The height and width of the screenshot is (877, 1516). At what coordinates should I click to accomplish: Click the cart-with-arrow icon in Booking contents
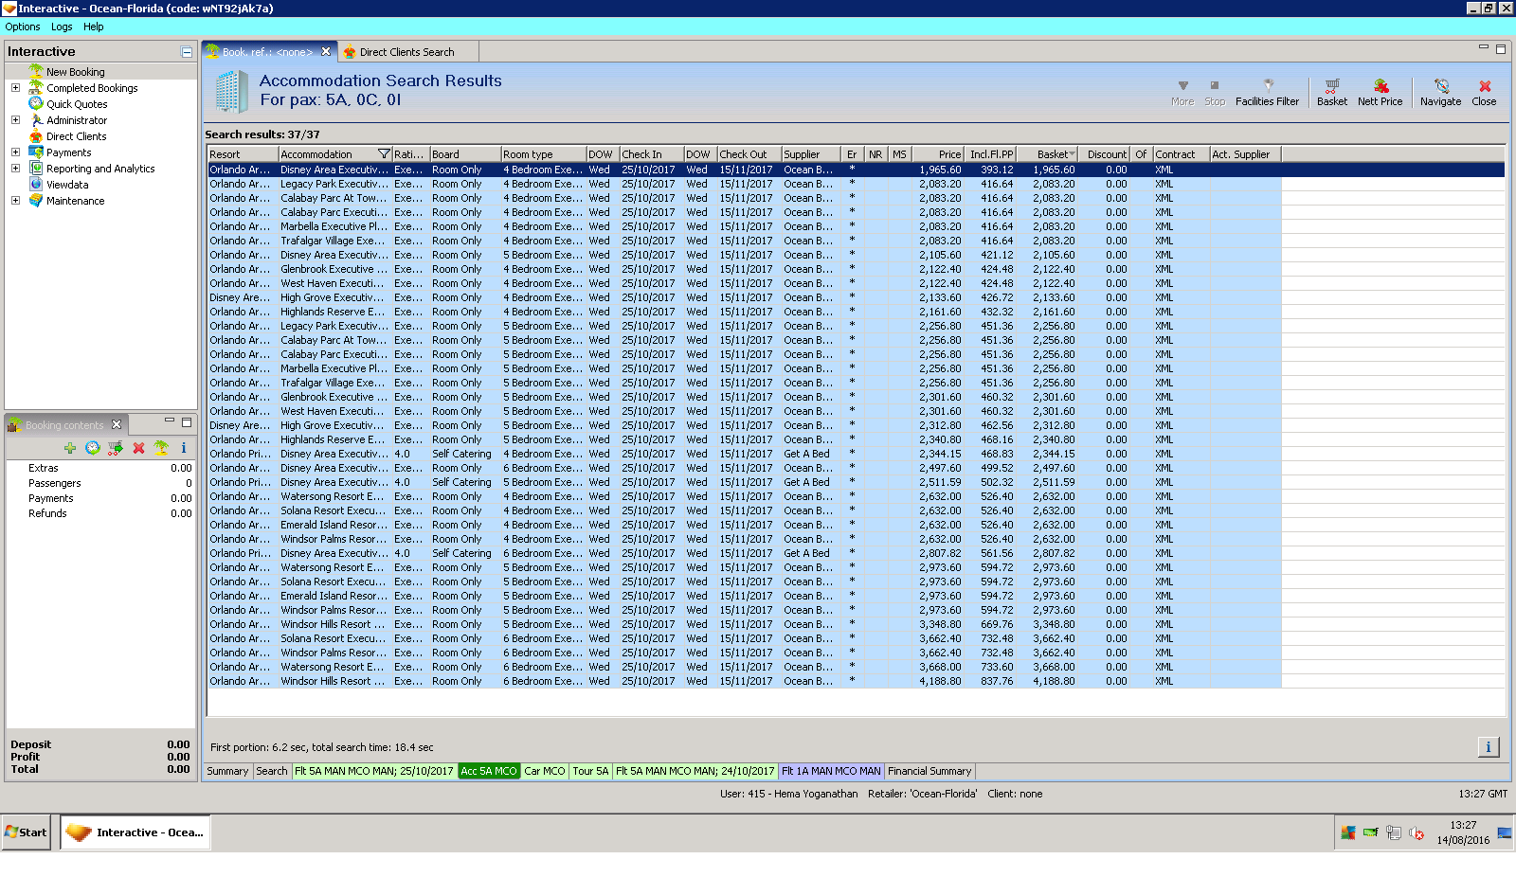coord(116,448)
